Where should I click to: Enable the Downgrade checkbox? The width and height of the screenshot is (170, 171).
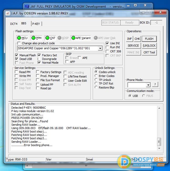click(x=39, y=59)
